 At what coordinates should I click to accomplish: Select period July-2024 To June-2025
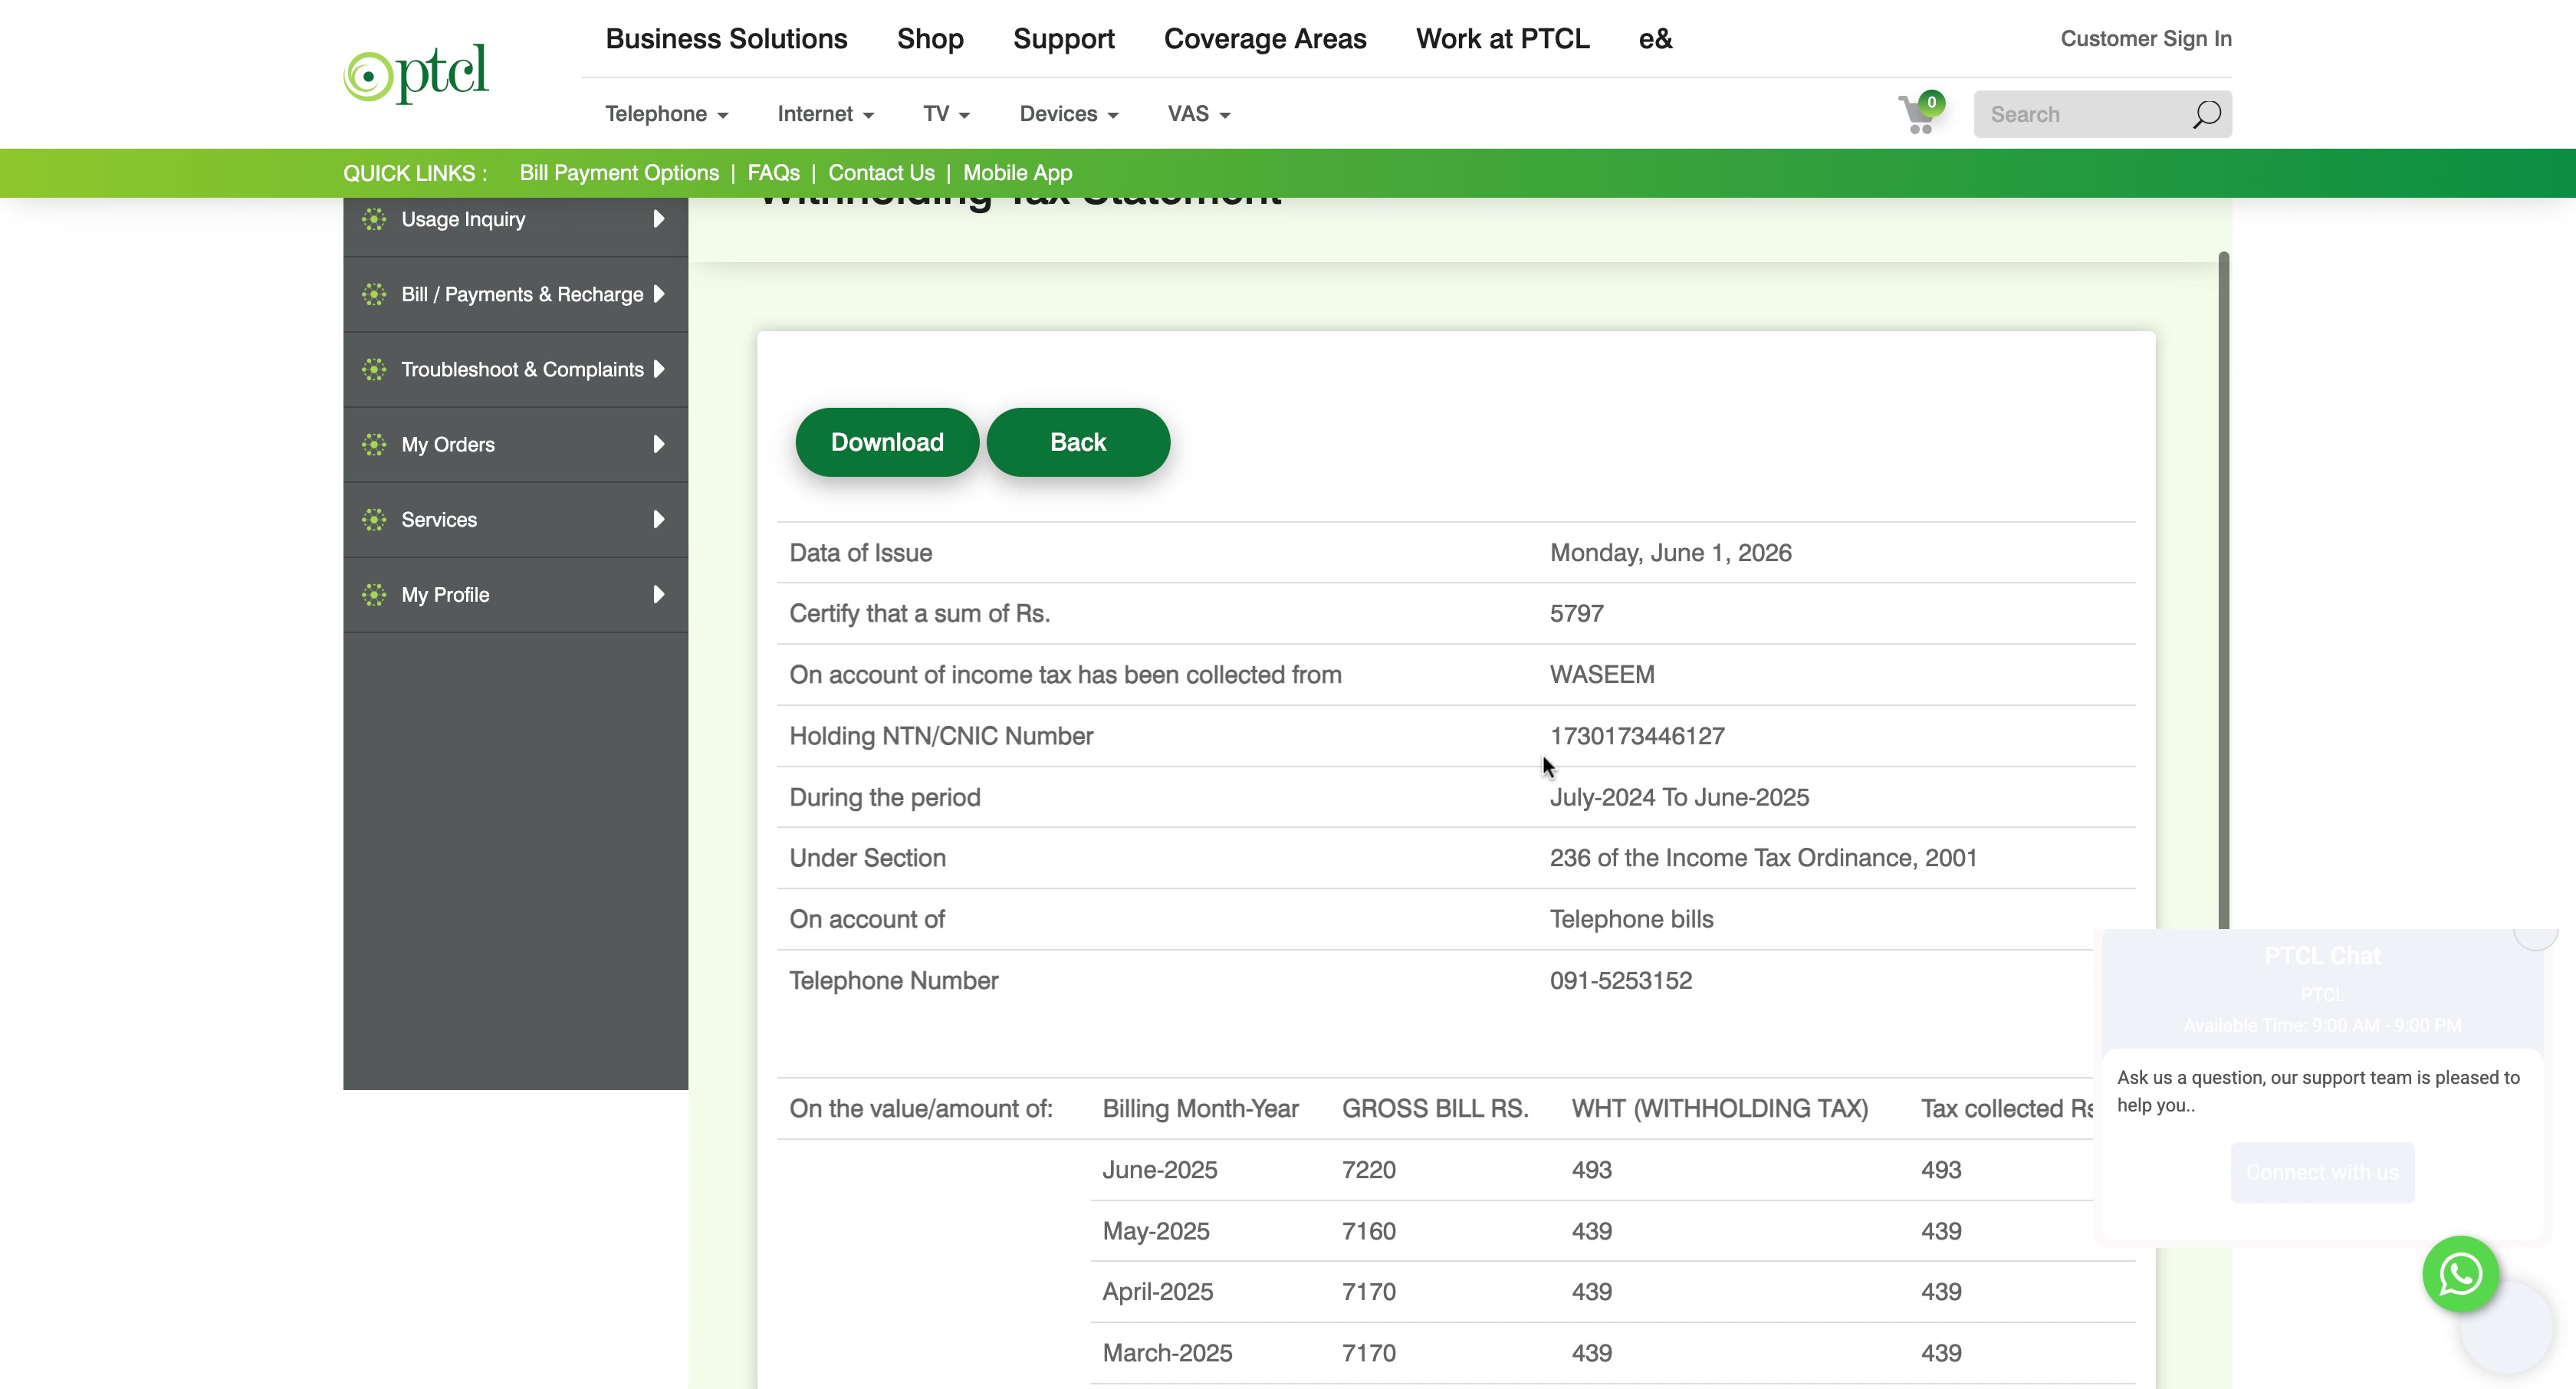point(1679,798)
